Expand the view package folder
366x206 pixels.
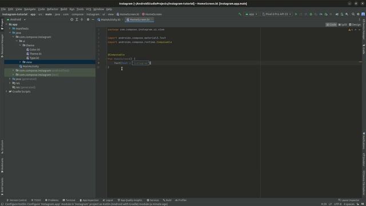pos(20,62)
